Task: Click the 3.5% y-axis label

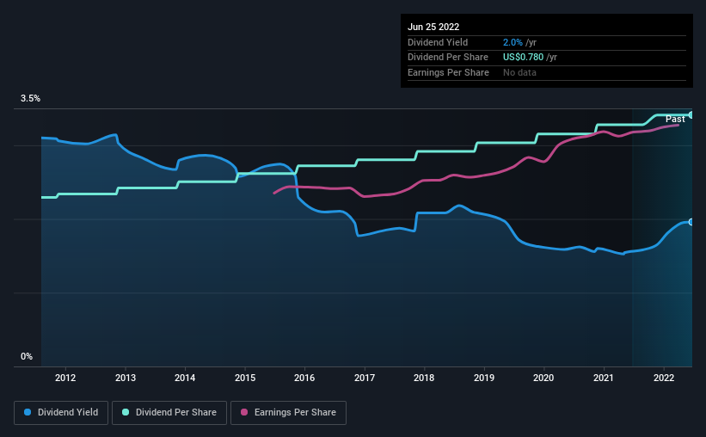Action: click(30, 99)
